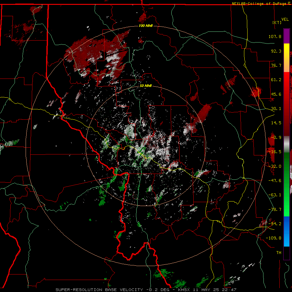Click the 100 NMI range ring label
This screenshot has width=292, height=292.
146,26
